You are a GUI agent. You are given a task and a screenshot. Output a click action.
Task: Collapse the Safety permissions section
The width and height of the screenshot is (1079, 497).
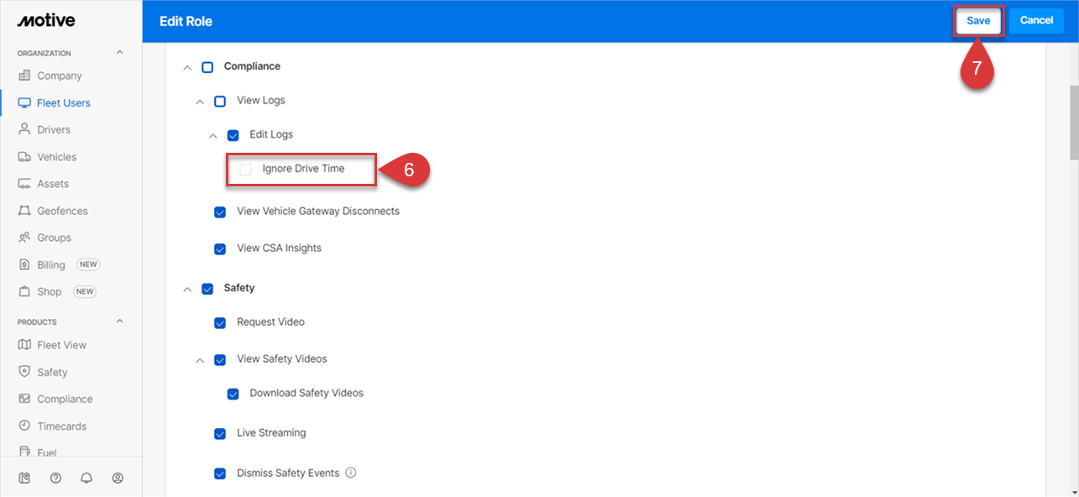click(187, 289)
